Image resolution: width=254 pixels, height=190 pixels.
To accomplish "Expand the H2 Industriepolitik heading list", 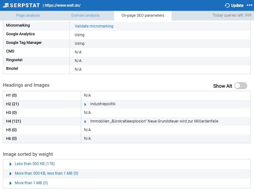I will [x=85, y=104].
